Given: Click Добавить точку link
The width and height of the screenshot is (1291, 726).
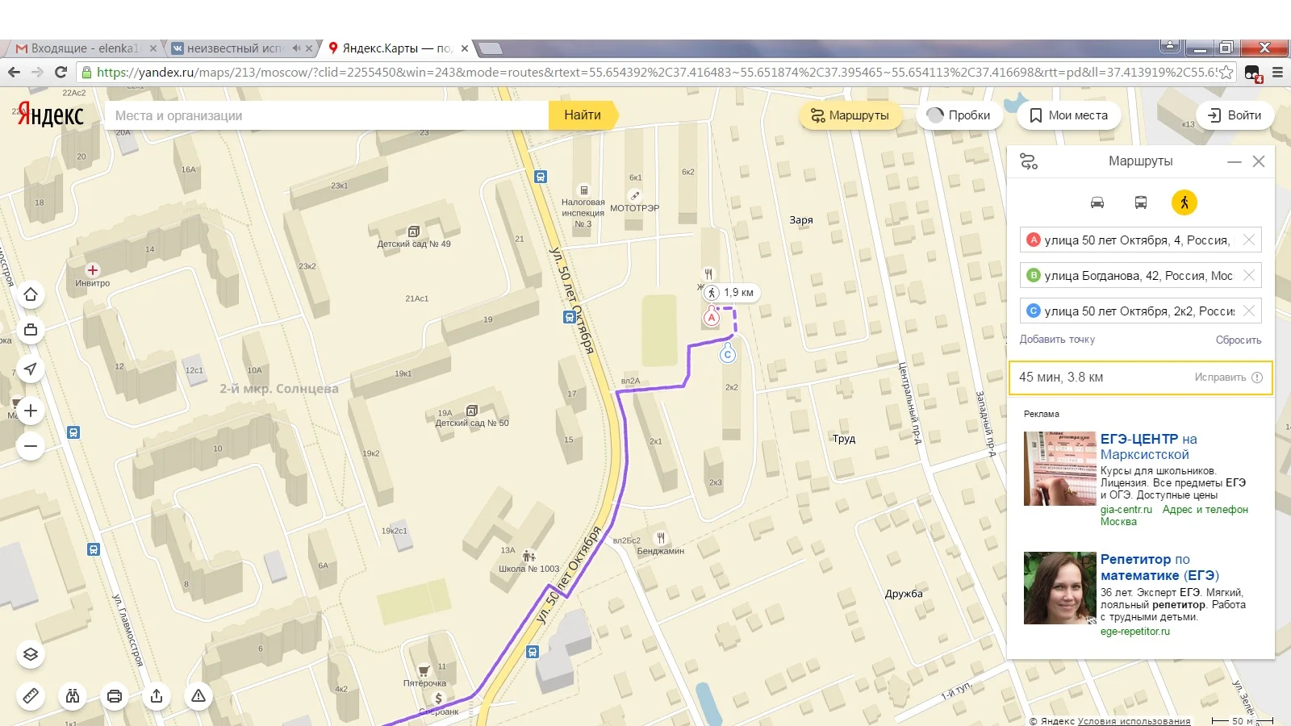Looking at the screenshot, I should pos(1057,340).
